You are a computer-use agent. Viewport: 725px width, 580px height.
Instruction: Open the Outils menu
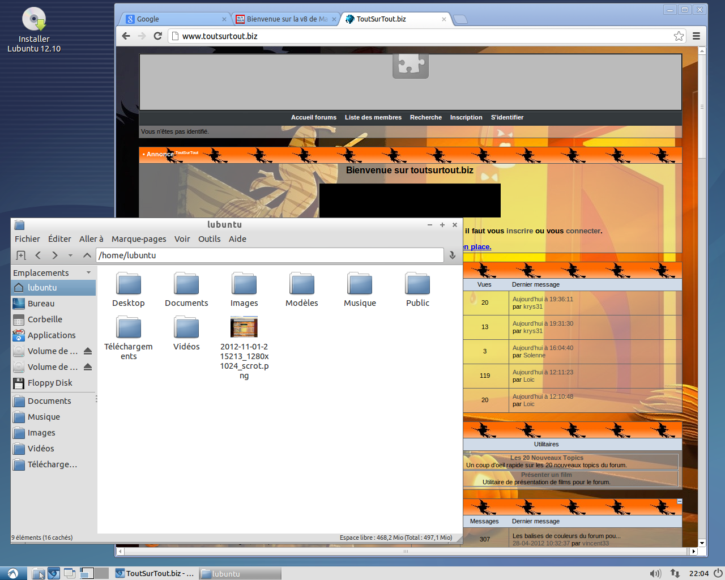point(209,239)
